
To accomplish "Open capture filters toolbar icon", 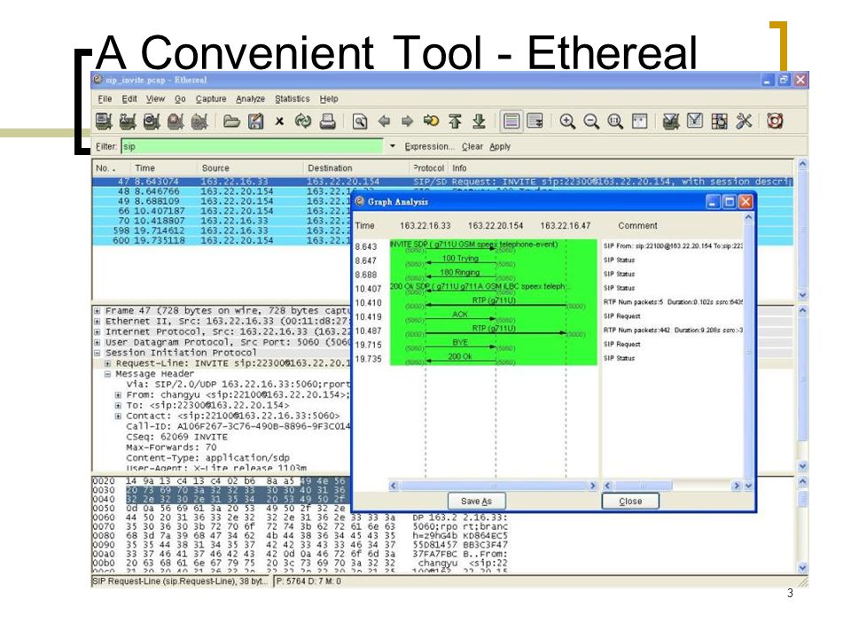I will coord(671,121).
